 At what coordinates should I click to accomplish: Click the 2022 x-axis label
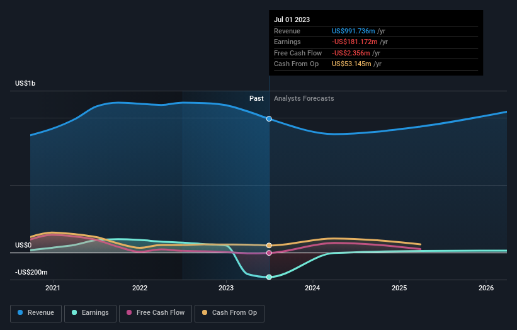pos(140,288)
